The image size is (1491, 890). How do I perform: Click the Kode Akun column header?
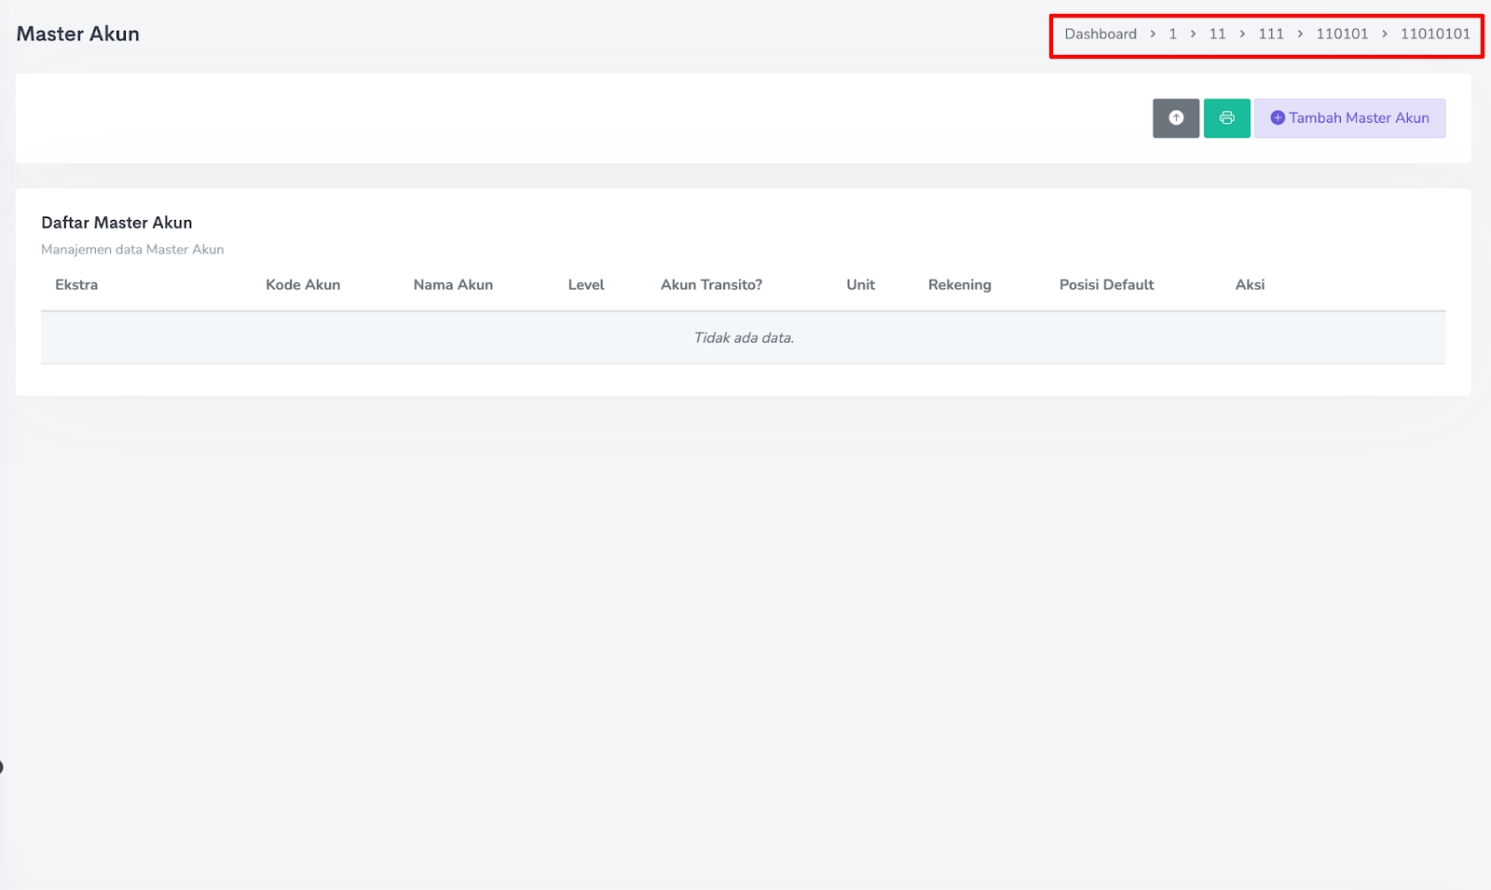(303, 285)
